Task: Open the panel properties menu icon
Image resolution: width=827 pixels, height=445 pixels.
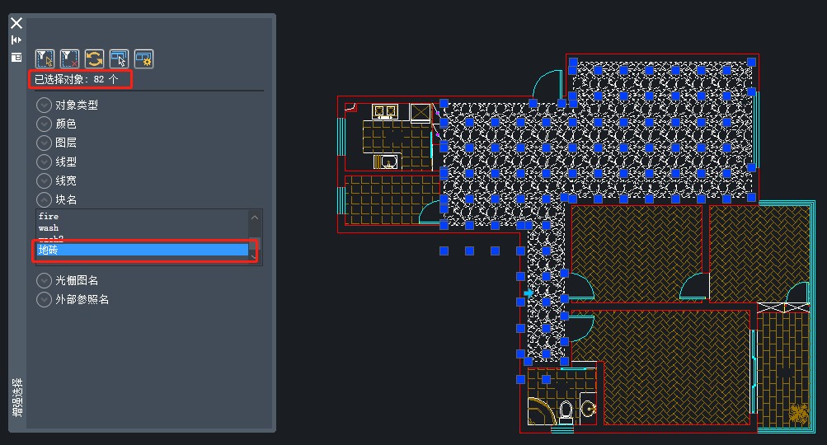Action: click(16, 57)
